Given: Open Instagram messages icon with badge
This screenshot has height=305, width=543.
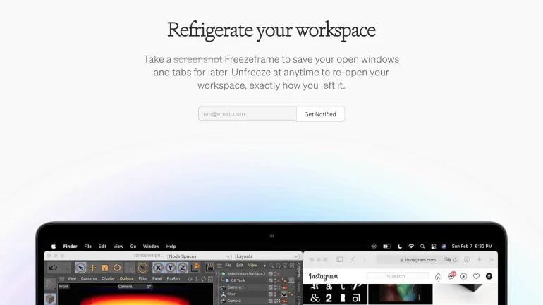Looking at the screenshot, I should click(x=451, y=276).
